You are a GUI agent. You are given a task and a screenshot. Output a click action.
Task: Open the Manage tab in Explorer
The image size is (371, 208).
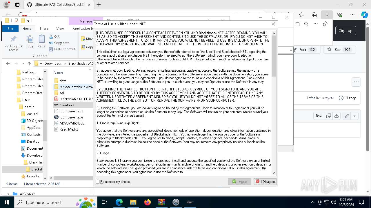tap(86, 21)
